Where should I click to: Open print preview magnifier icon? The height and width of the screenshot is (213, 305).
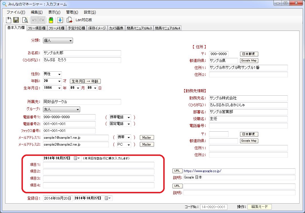[25, 20]
